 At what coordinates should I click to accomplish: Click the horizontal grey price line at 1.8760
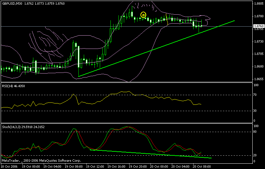click(x=127, y=27)
